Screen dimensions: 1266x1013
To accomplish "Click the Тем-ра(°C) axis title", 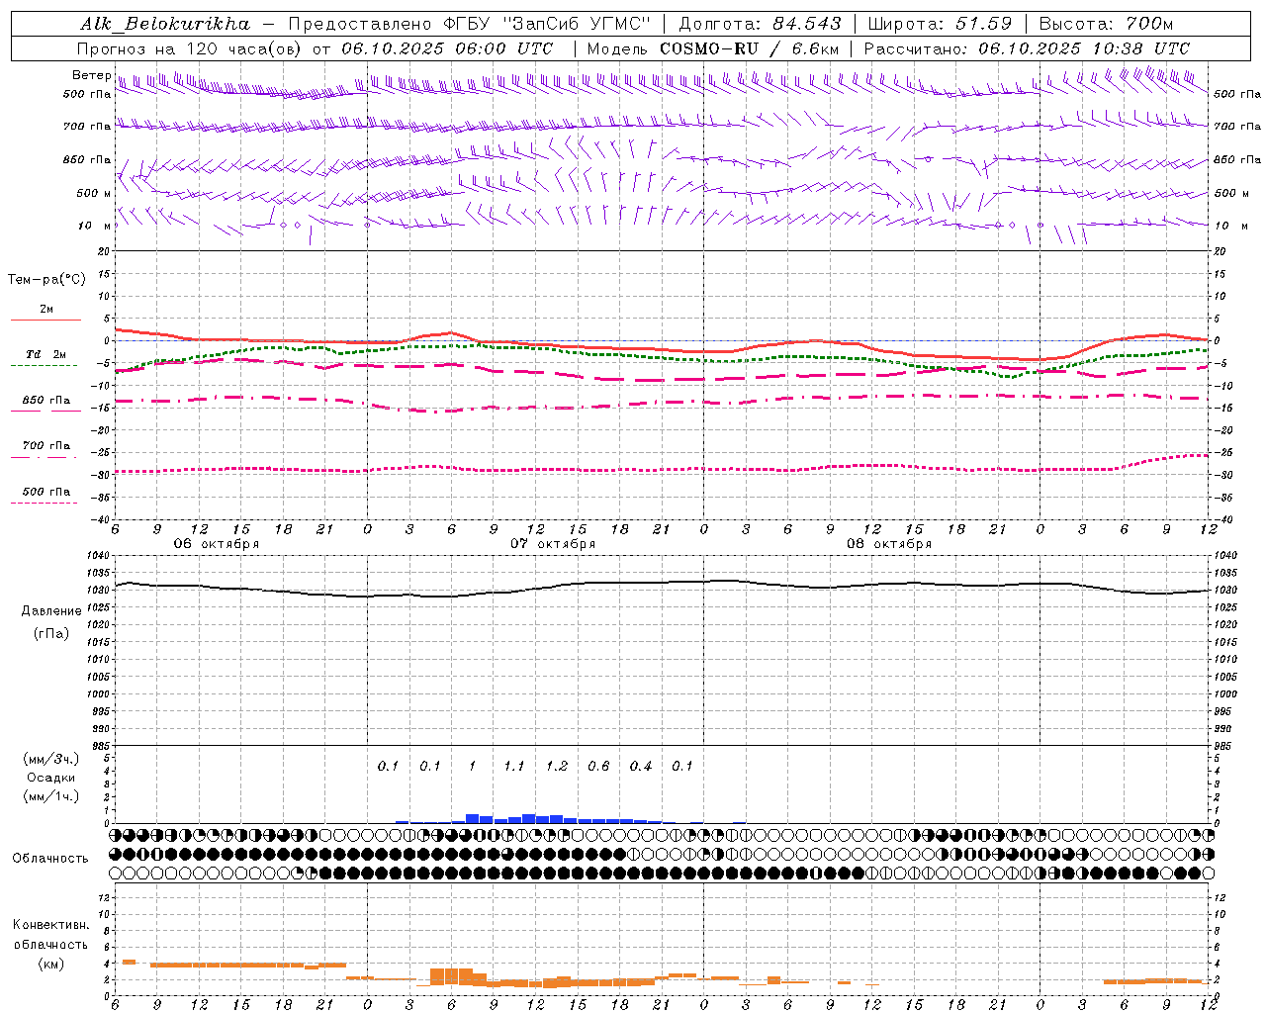I will (46, 280).
